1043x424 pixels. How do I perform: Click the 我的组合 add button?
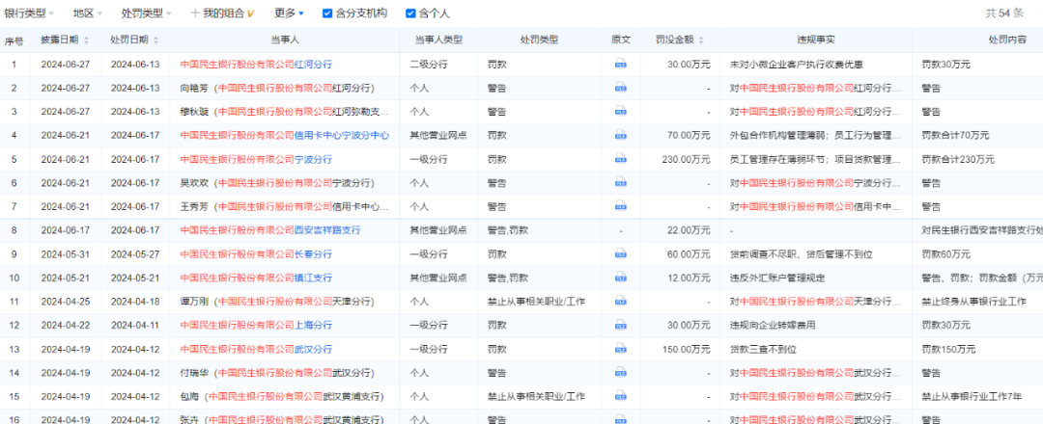pos(222,13)
